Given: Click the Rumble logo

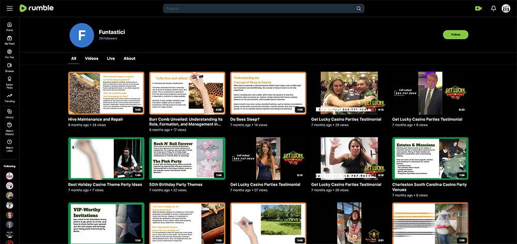Looking at the screenshot, I should tap(37, 8).
